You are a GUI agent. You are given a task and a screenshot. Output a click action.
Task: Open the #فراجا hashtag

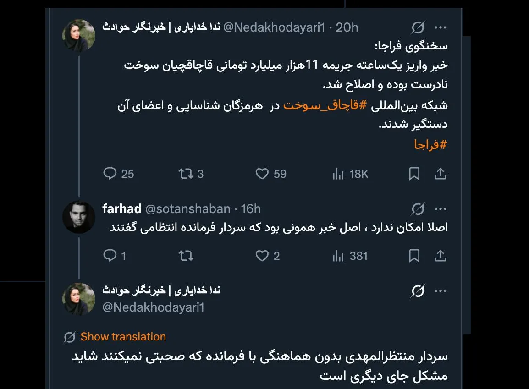click(431, 144)
